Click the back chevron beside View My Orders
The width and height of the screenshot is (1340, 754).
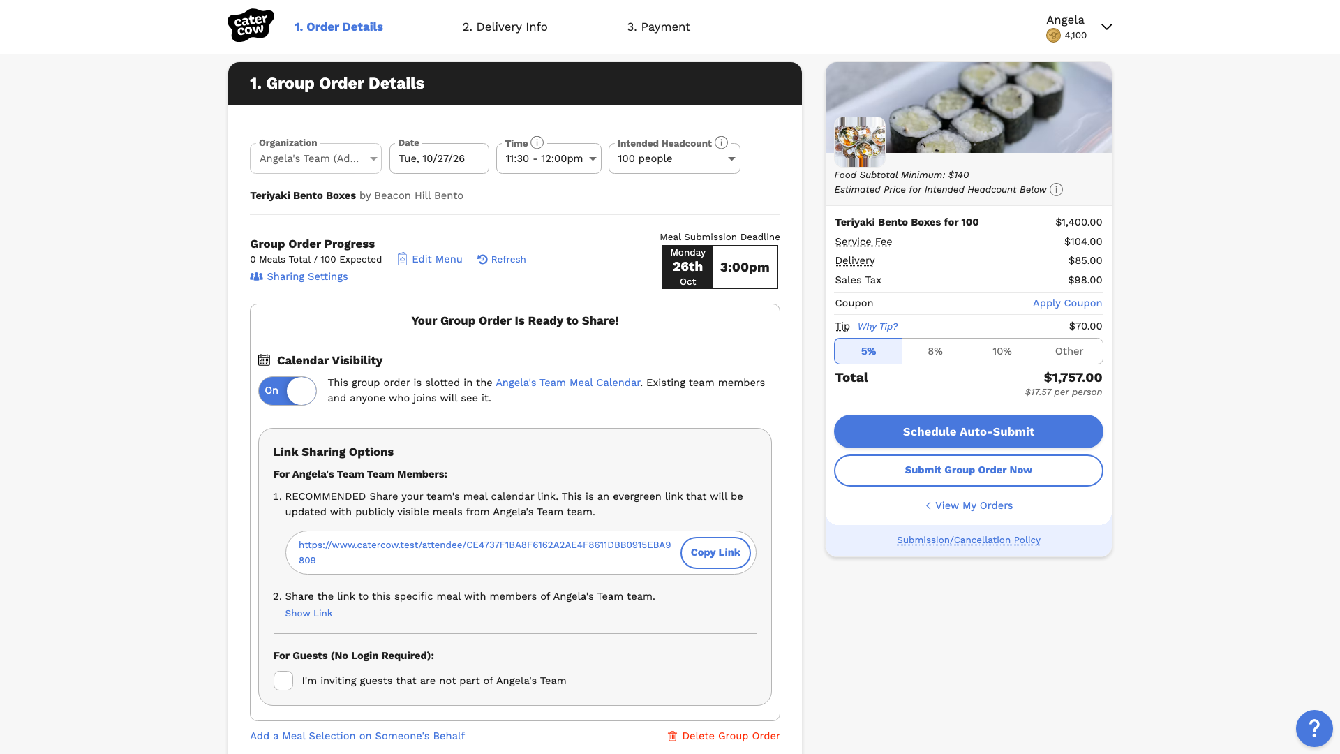(928, 505)
